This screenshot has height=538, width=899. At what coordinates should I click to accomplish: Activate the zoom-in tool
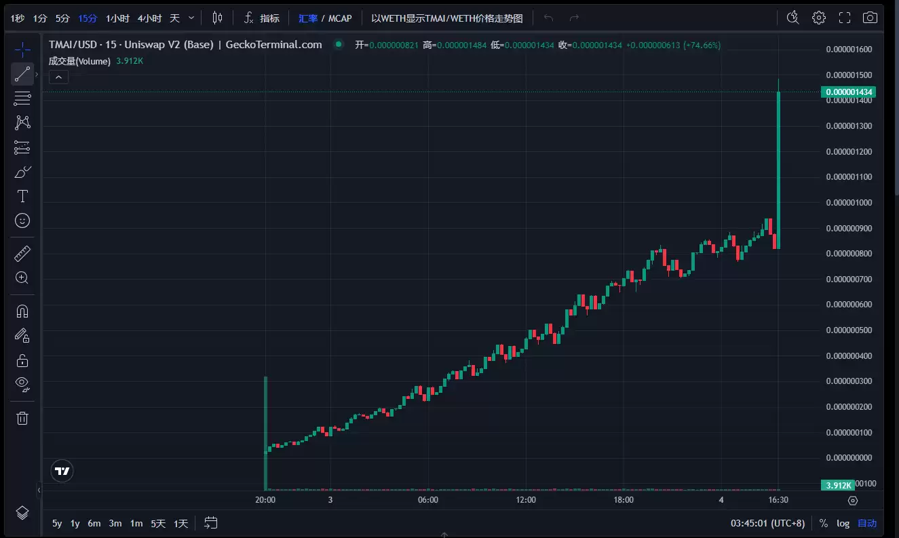click(x=22, y=277)
